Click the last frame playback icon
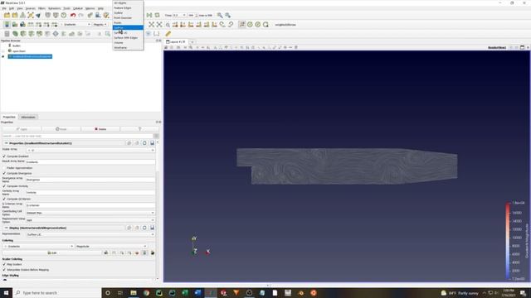 point(149,15)
